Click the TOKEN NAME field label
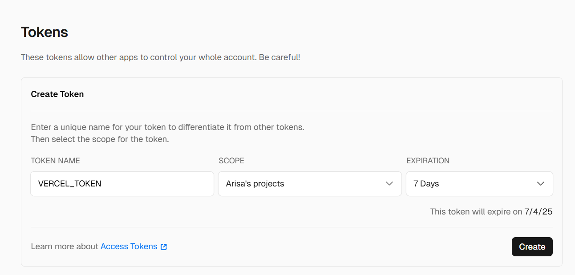Image resolution: width=575 pixels, height=275 pixels. [55, 161]
